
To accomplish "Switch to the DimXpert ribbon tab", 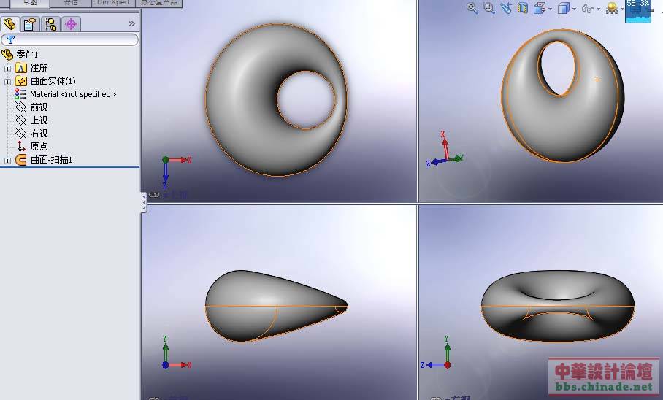I will pyautogui.click(x=113, y=3).
